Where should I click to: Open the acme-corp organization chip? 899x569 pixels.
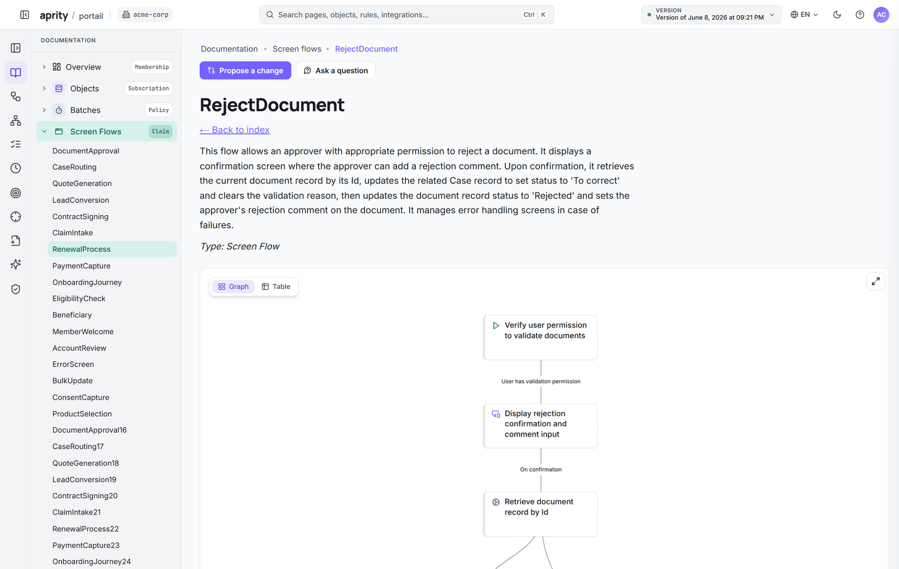145,15
